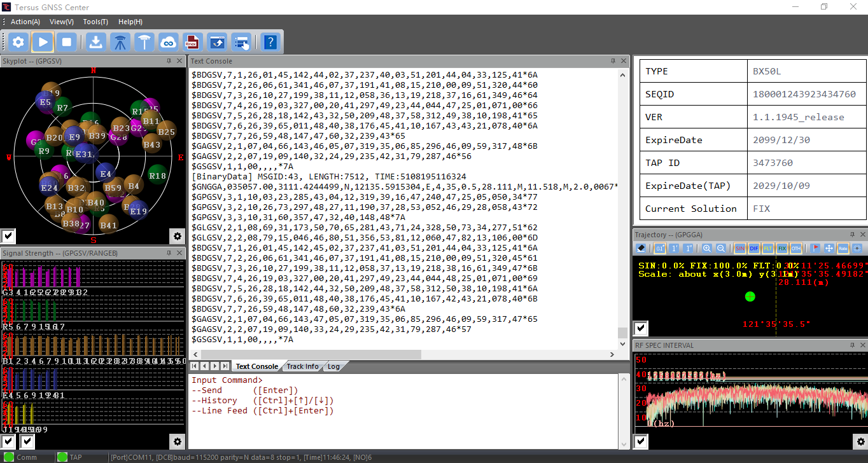The image size is (868, 463).
Task: Pin the Trajectory panel
Action: [852, 235]
